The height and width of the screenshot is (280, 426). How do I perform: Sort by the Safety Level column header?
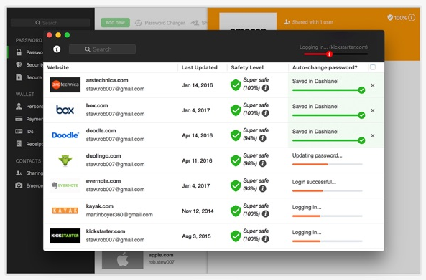coord(247,67)
